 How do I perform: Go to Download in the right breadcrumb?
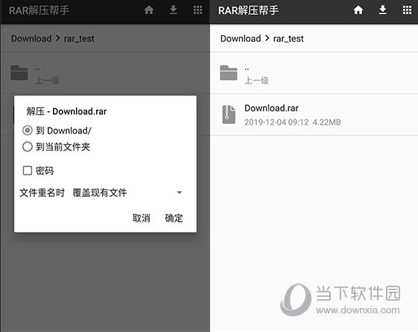point(241,39)
